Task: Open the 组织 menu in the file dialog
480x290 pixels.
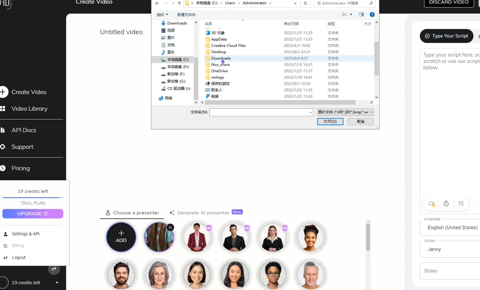Action: 162,15
